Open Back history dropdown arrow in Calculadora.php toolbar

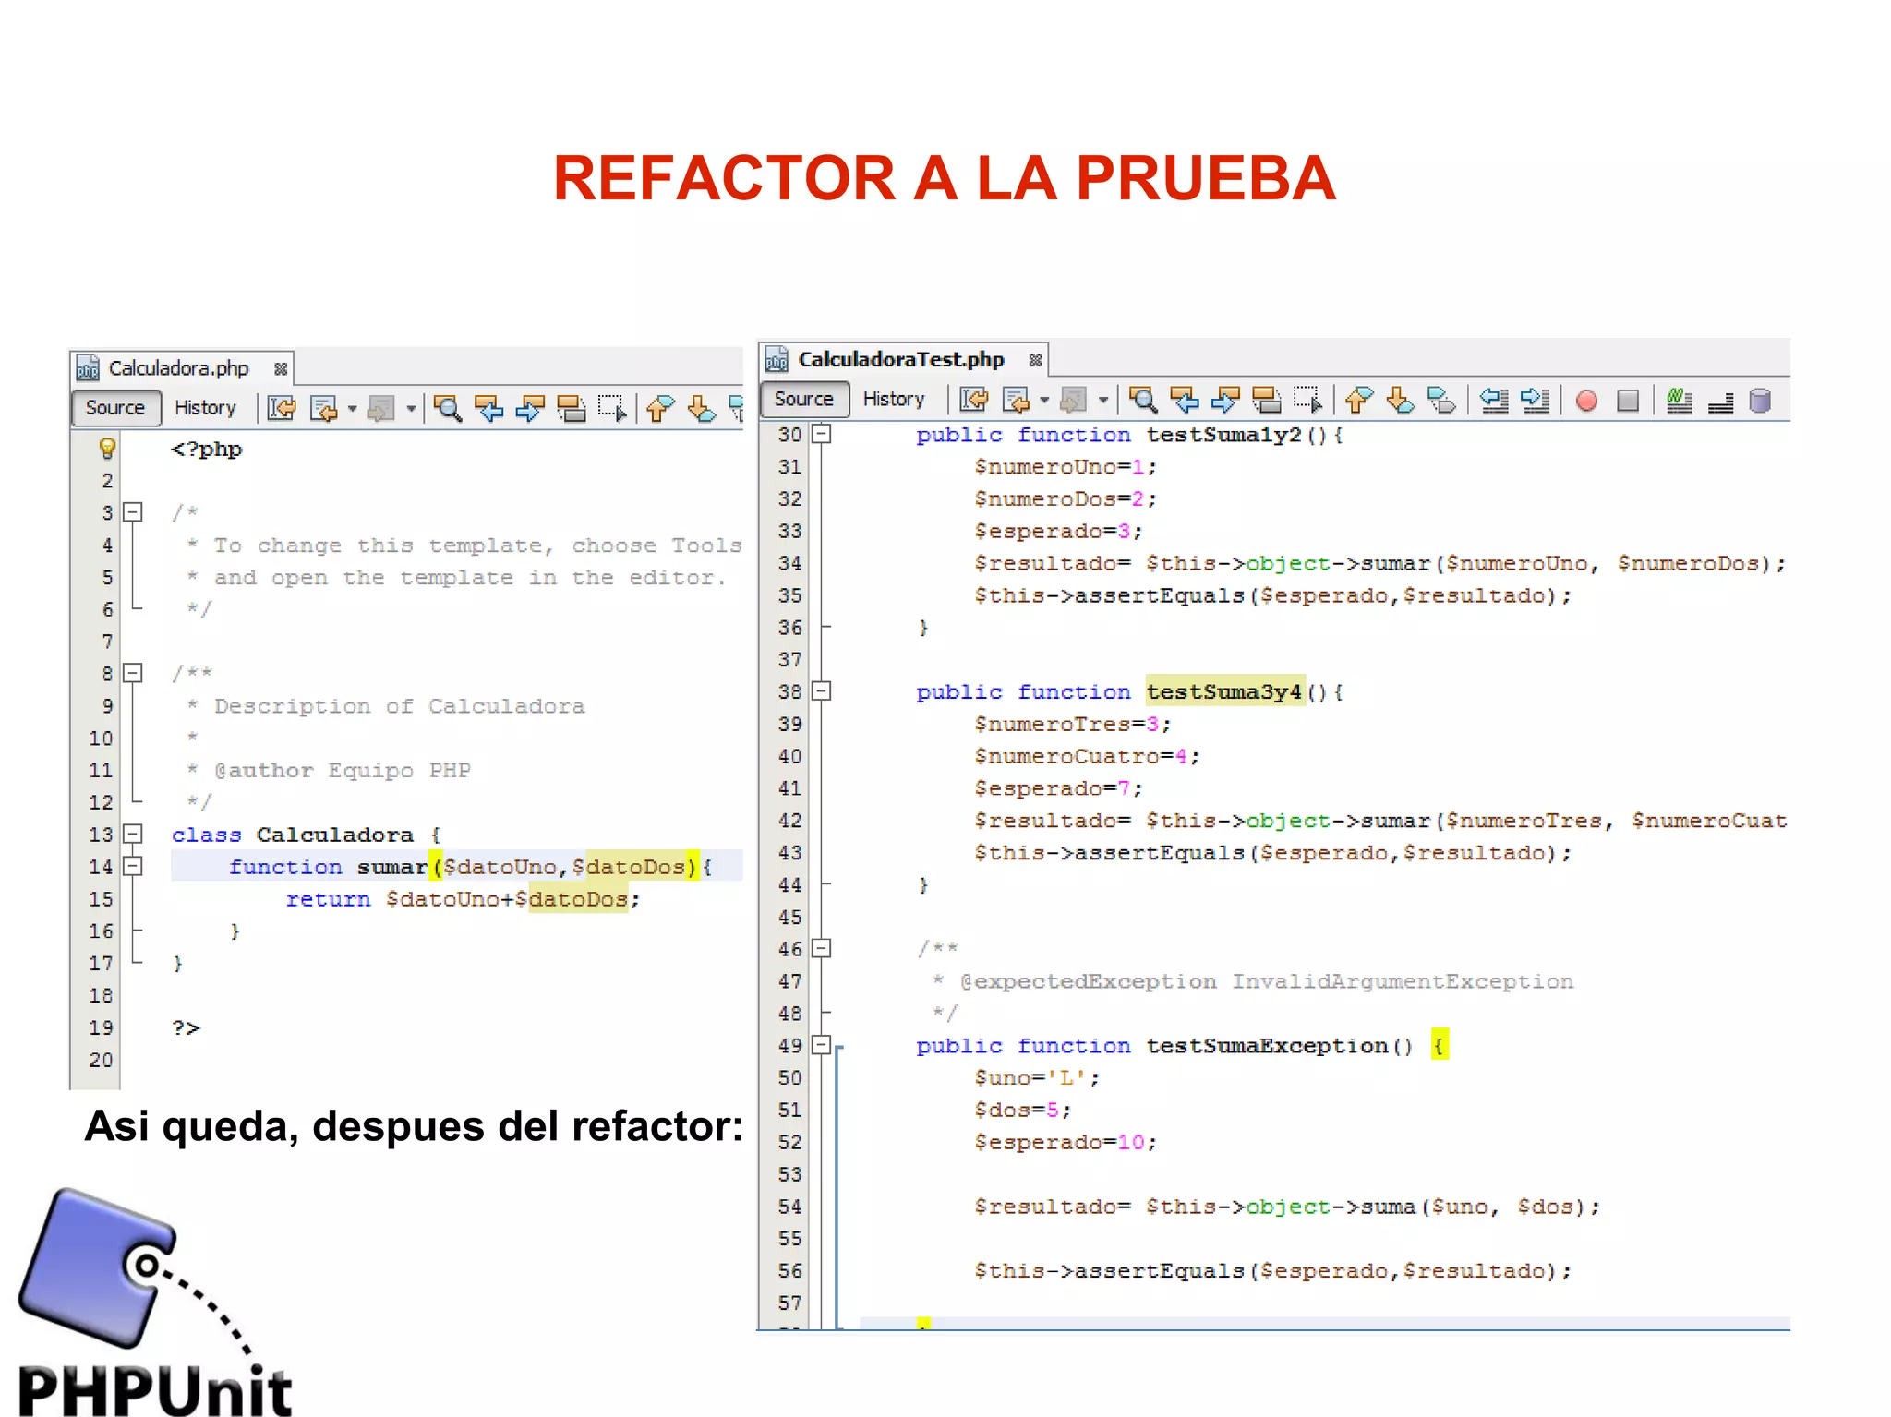click(x=352, y=409)
